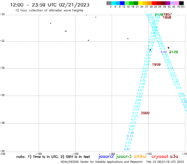The height and width of the screenshot is (164, 187).
Task: Select the dark blue legend swatch
Action: (x=122, y=3)
